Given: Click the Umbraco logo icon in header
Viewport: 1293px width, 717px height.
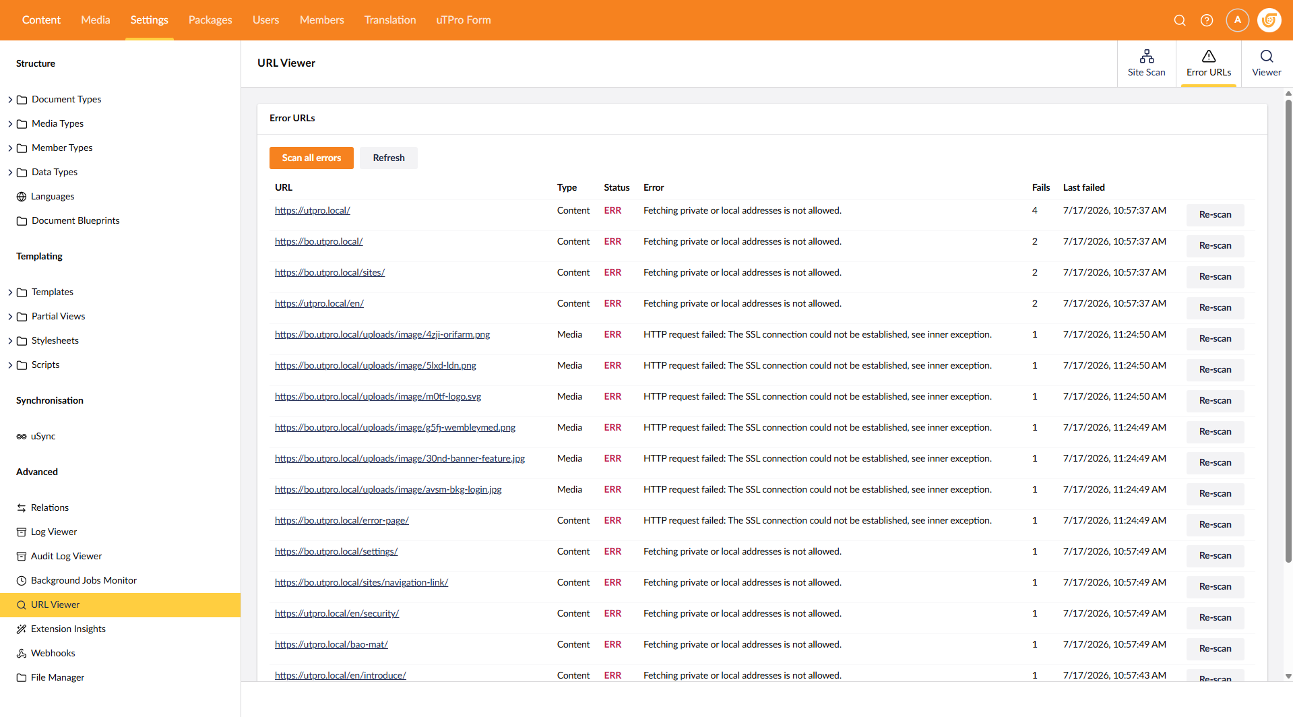Looking at the screenshot, I should coord(1269,20).
